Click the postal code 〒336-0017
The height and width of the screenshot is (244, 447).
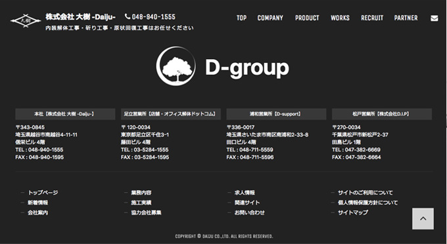pos(241,127)
